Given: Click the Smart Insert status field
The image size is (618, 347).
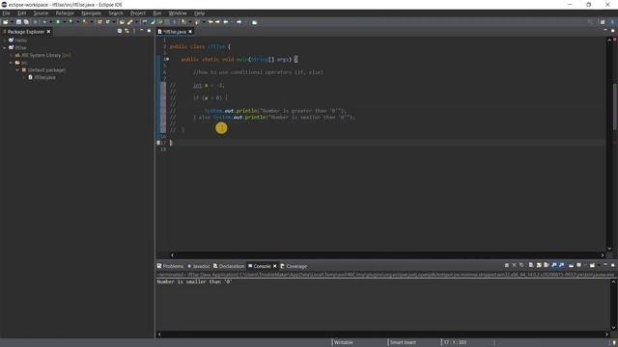Looking at the screenshot, I should (403, 342).
